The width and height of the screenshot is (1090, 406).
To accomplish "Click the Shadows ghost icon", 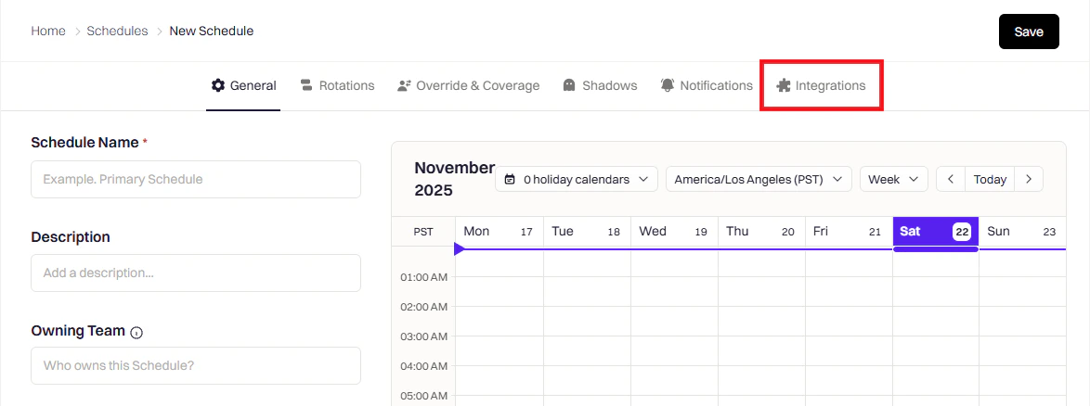I will 569,85.
